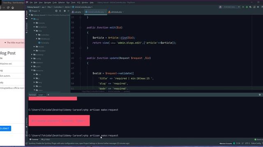Expand the Providers folder under app
The width and height of the screenshot is (263, 147).
[35, 51]
